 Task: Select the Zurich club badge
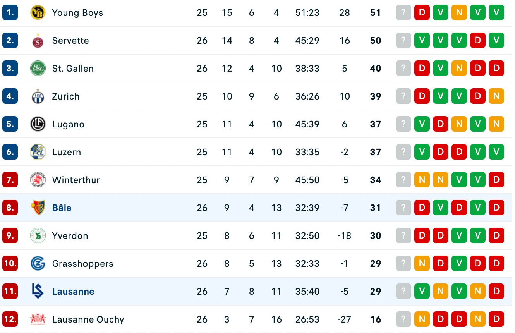pos(38,96)
